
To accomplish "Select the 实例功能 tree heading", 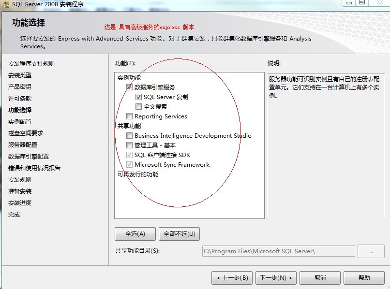I will (129, 78).
